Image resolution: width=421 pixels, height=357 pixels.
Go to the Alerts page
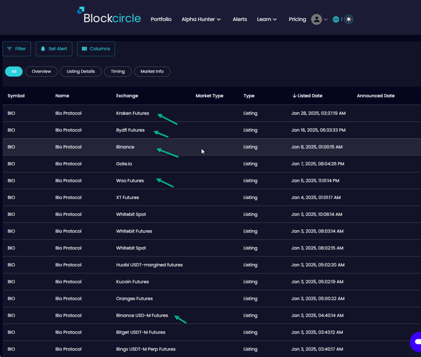240,19
